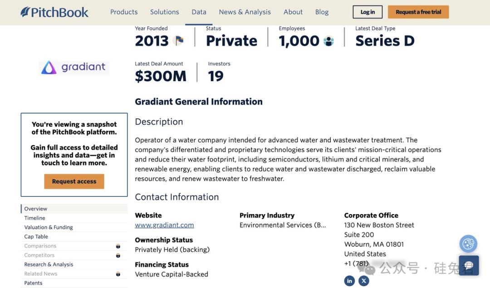Go to the Blog page

pos(322,12)
